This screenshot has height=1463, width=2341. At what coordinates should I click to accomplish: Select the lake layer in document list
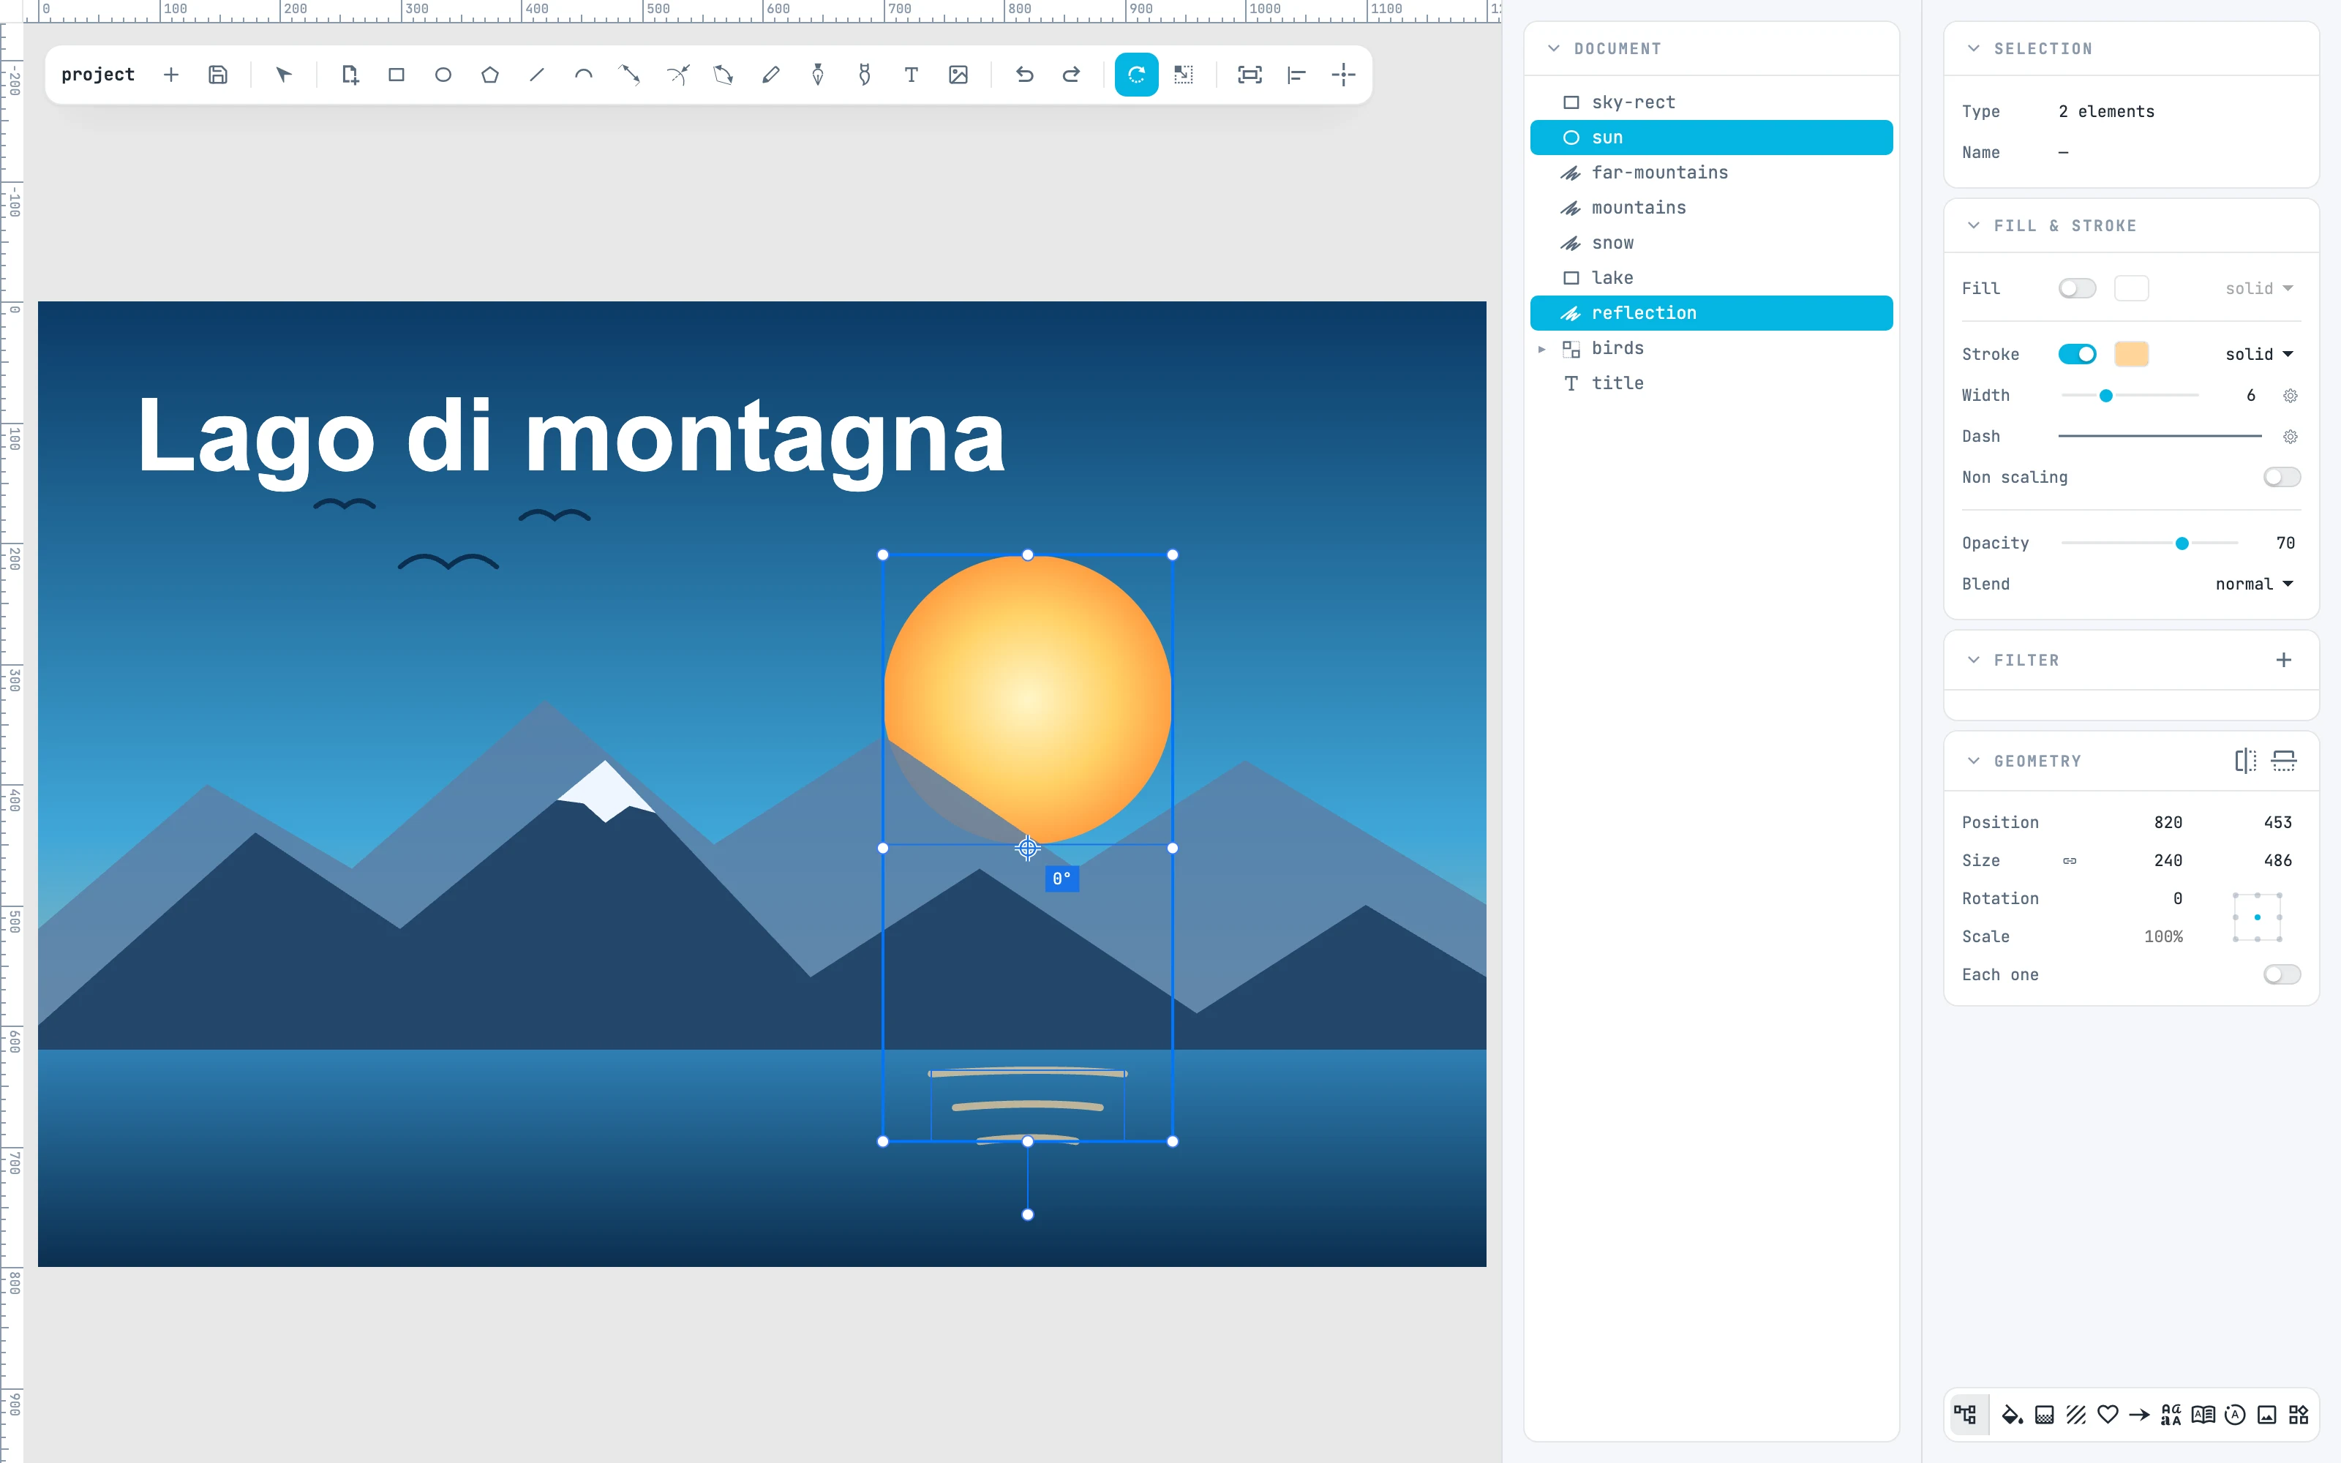[x=1711, y=278]
